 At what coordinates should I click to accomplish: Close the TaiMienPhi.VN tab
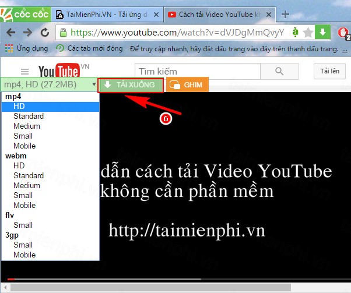coord(156,15)
